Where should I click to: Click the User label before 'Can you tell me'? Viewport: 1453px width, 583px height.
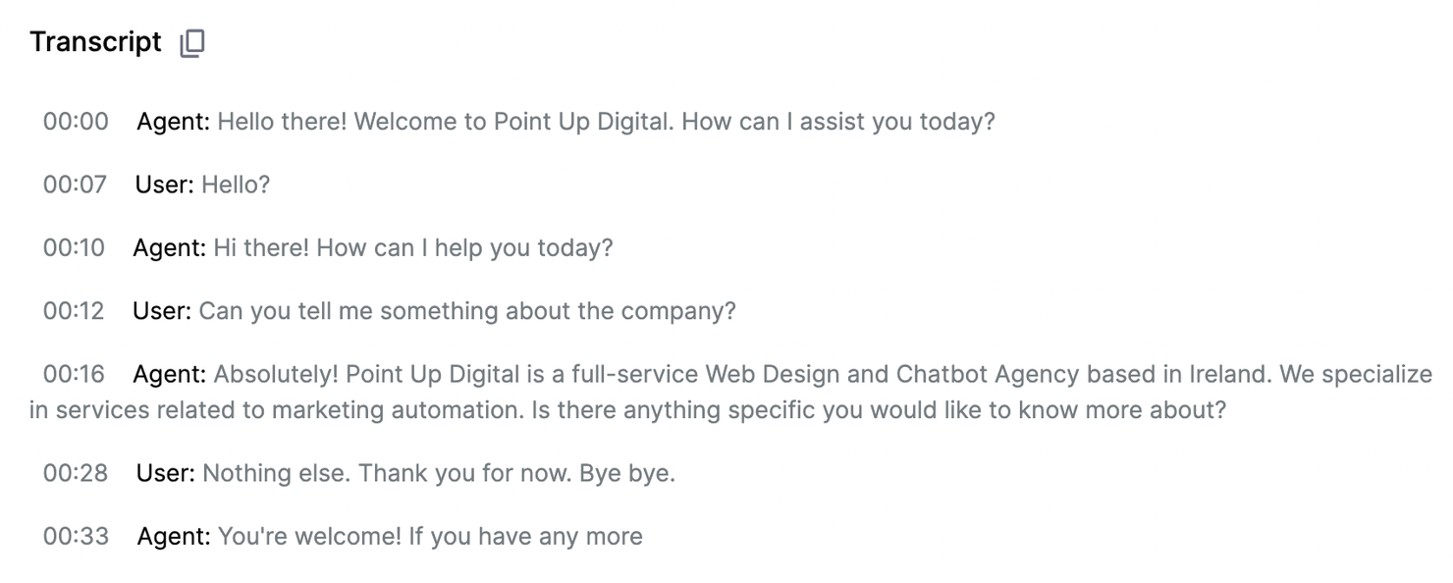pos(162,311)
